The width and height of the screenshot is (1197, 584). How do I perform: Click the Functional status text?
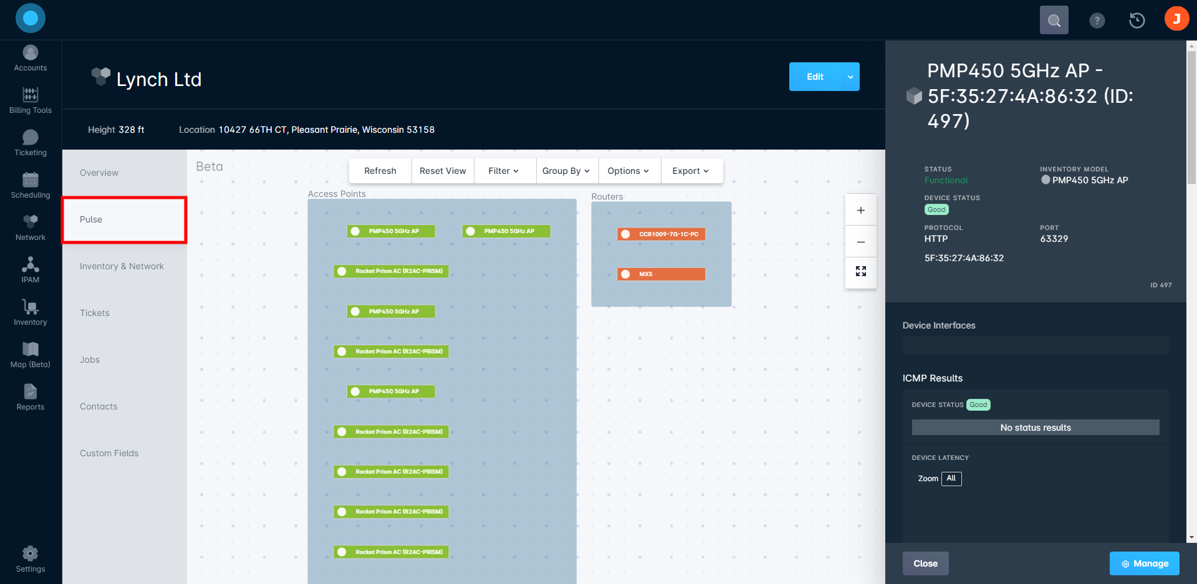[946, 180]
